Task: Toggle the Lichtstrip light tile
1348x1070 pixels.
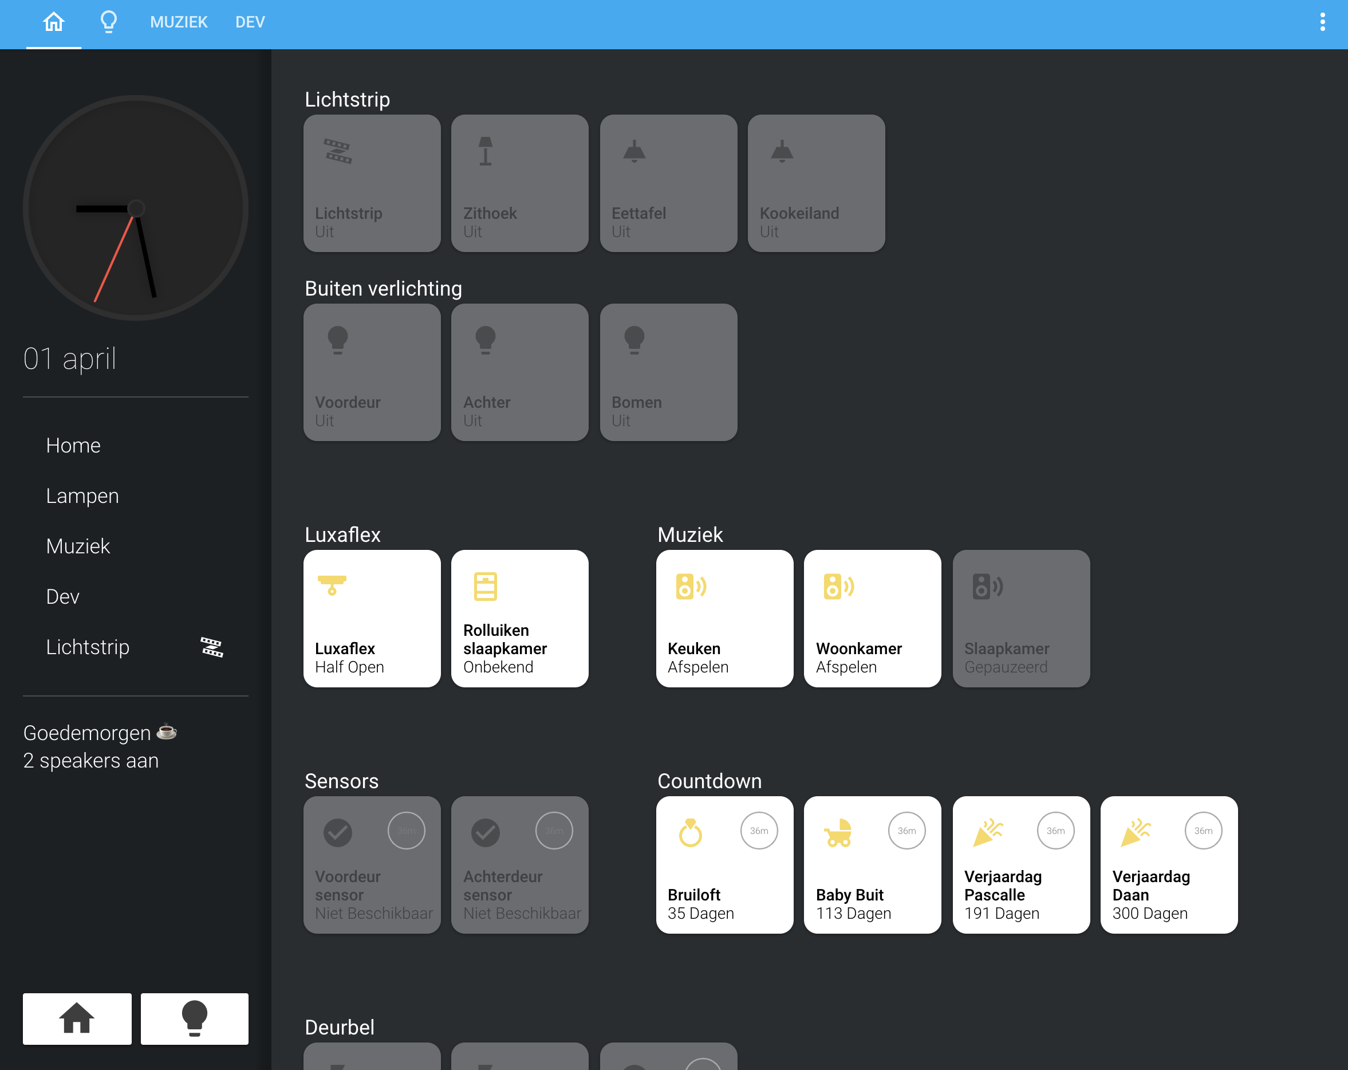Action: [x=372, y=183]
